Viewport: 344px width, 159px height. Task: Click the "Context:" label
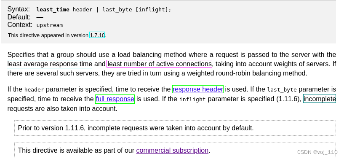pyautogui.click(x=20, y=25)
